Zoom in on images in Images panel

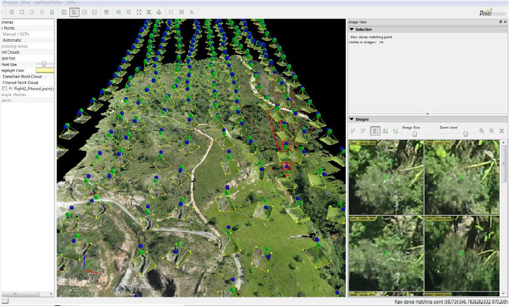click(x=481, y=131)
